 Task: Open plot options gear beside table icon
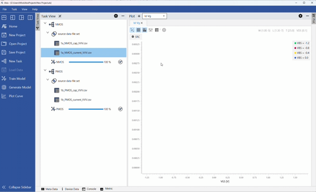click(164, 30)
